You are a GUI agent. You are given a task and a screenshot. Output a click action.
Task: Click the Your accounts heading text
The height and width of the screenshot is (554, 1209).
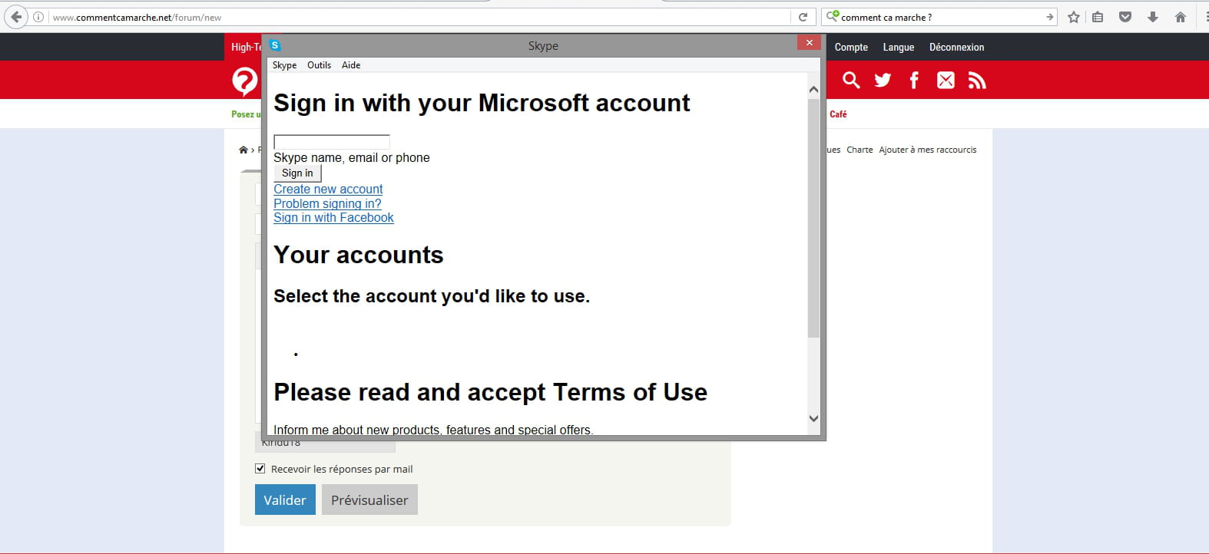pos(359,255)
